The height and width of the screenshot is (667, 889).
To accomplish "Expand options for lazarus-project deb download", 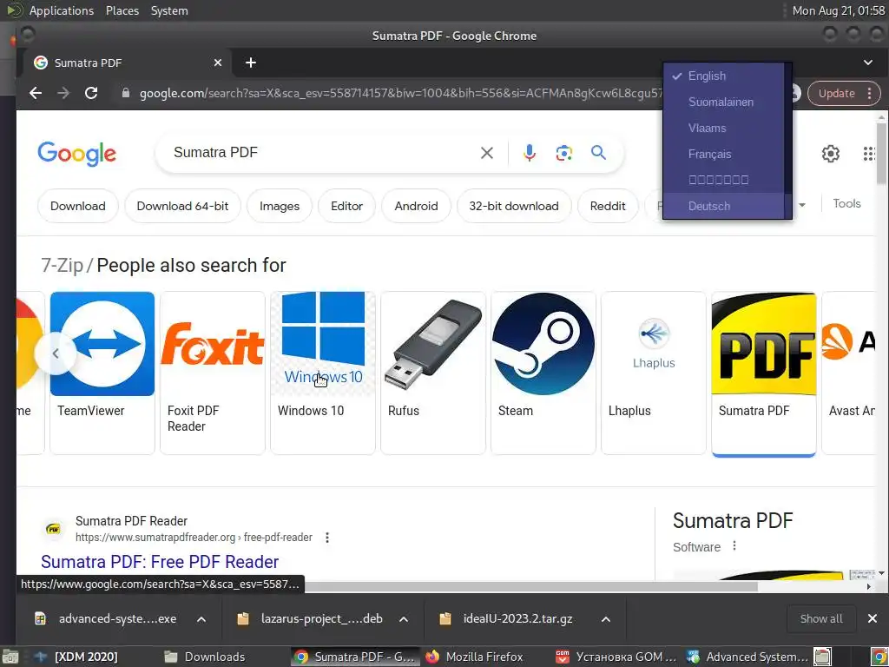I will pyautogui.click(x=404, y=618).
